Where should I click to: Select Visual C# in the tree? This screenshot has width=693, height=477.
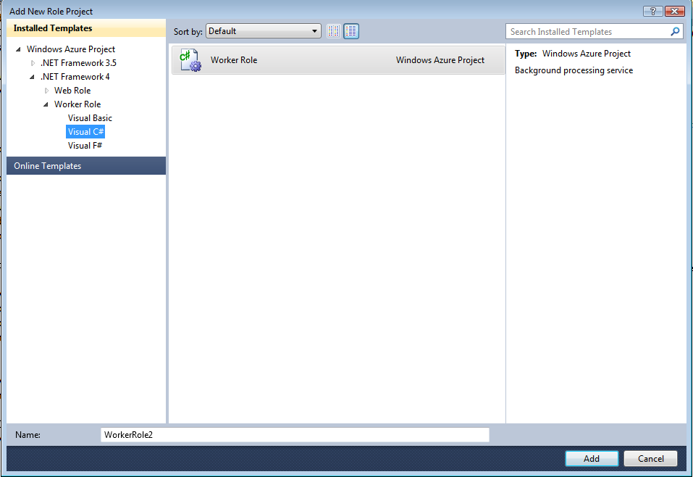tap(85, 132)
